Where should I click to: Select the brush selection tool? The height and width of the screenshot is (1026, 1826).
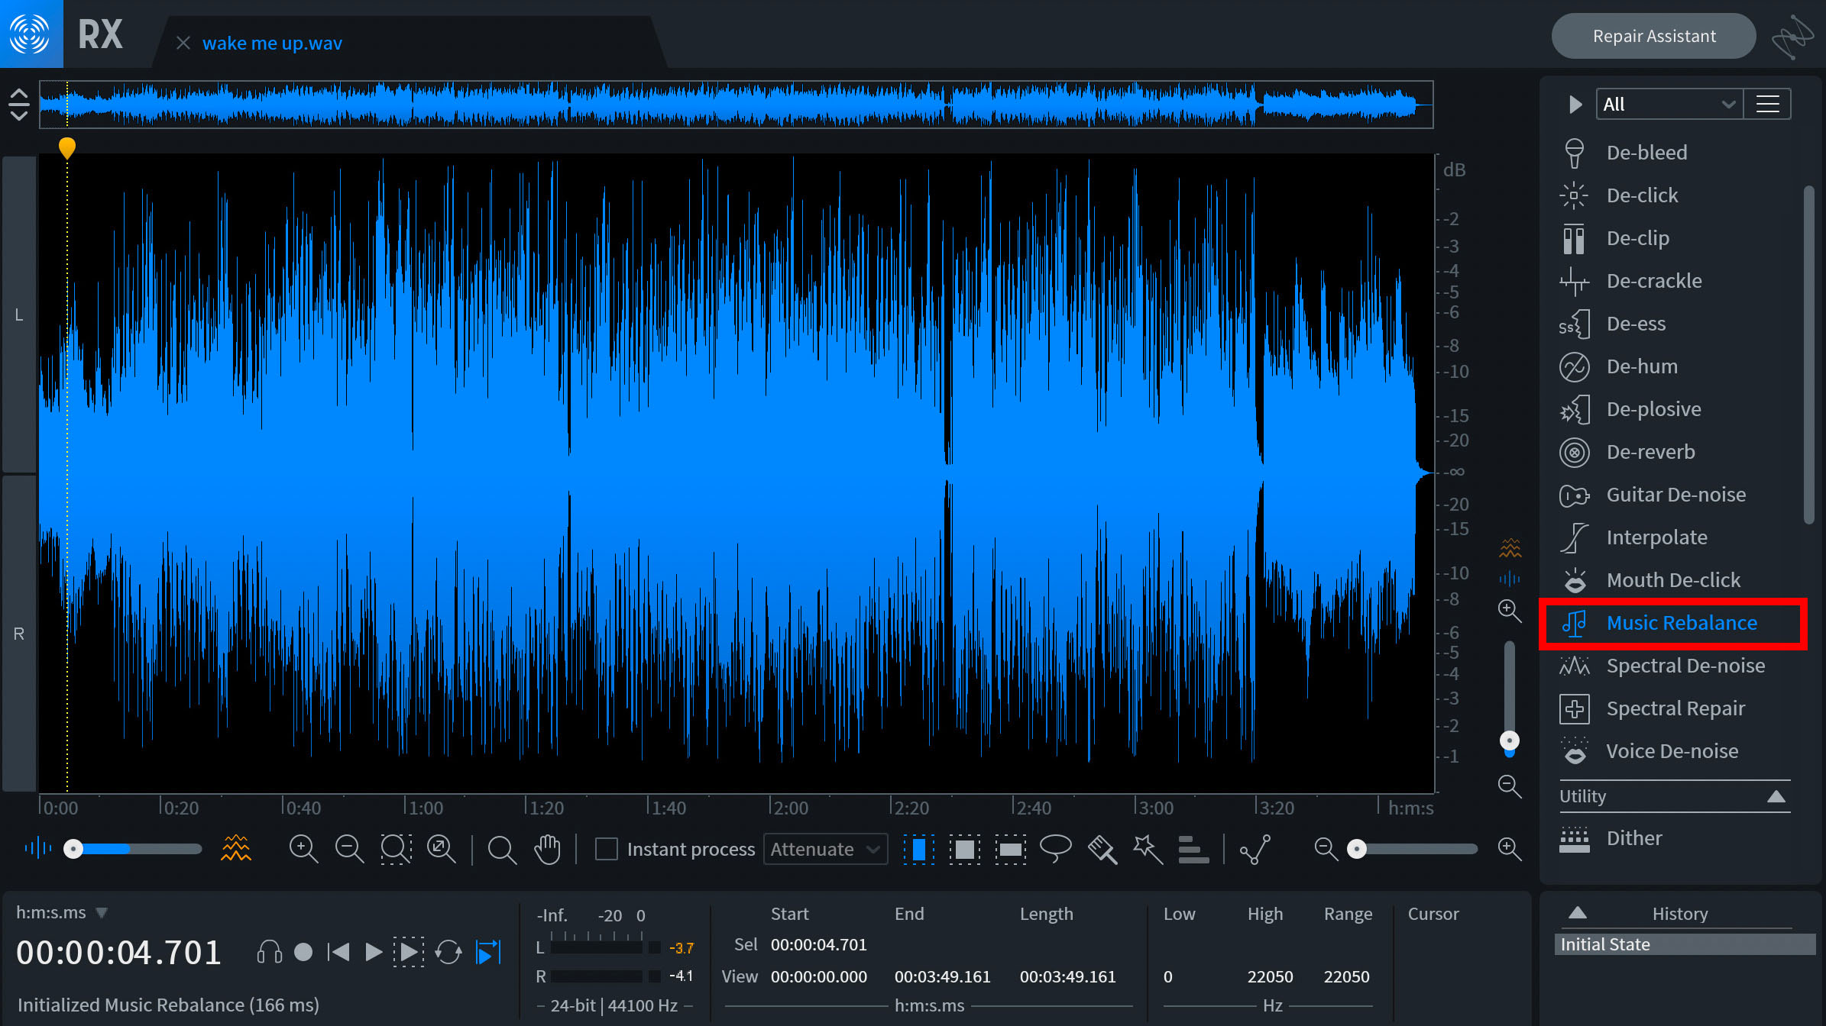point(1102,849)
